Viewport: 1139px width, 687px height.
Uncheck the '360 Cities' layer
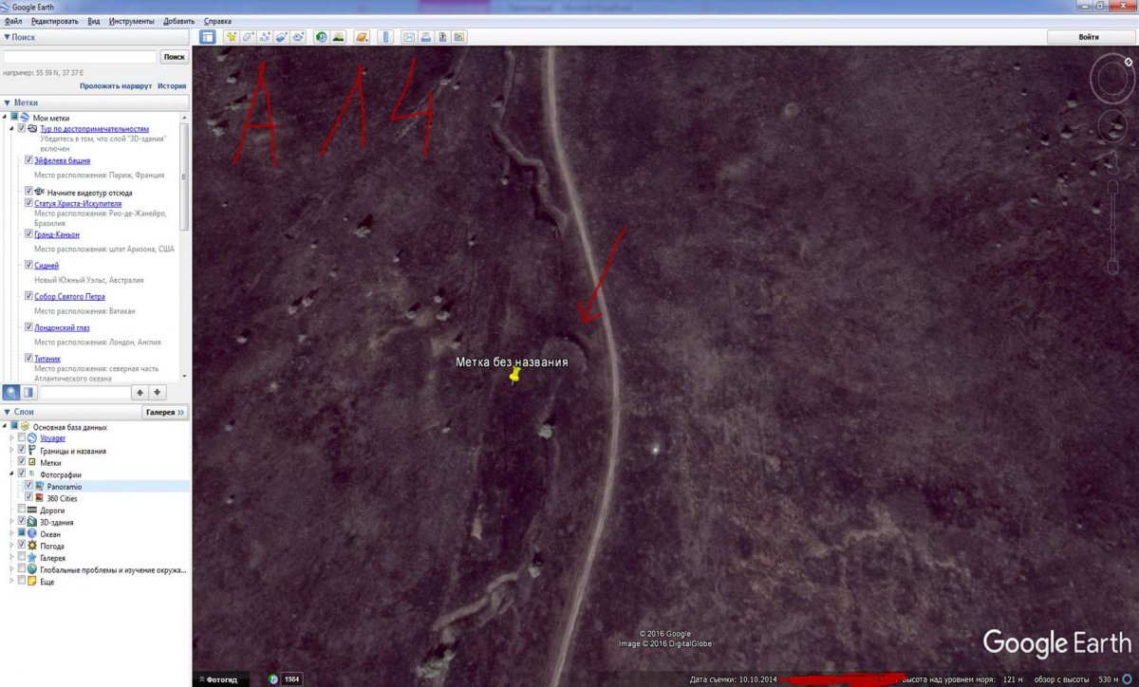(29, 497)
